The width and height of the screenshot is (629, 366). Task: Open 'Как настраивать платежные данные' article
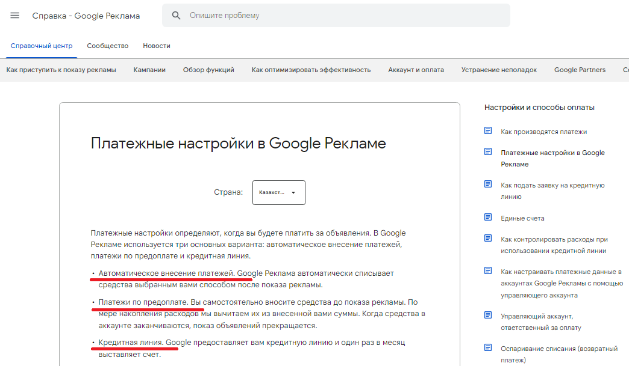[x=562, y=283]
